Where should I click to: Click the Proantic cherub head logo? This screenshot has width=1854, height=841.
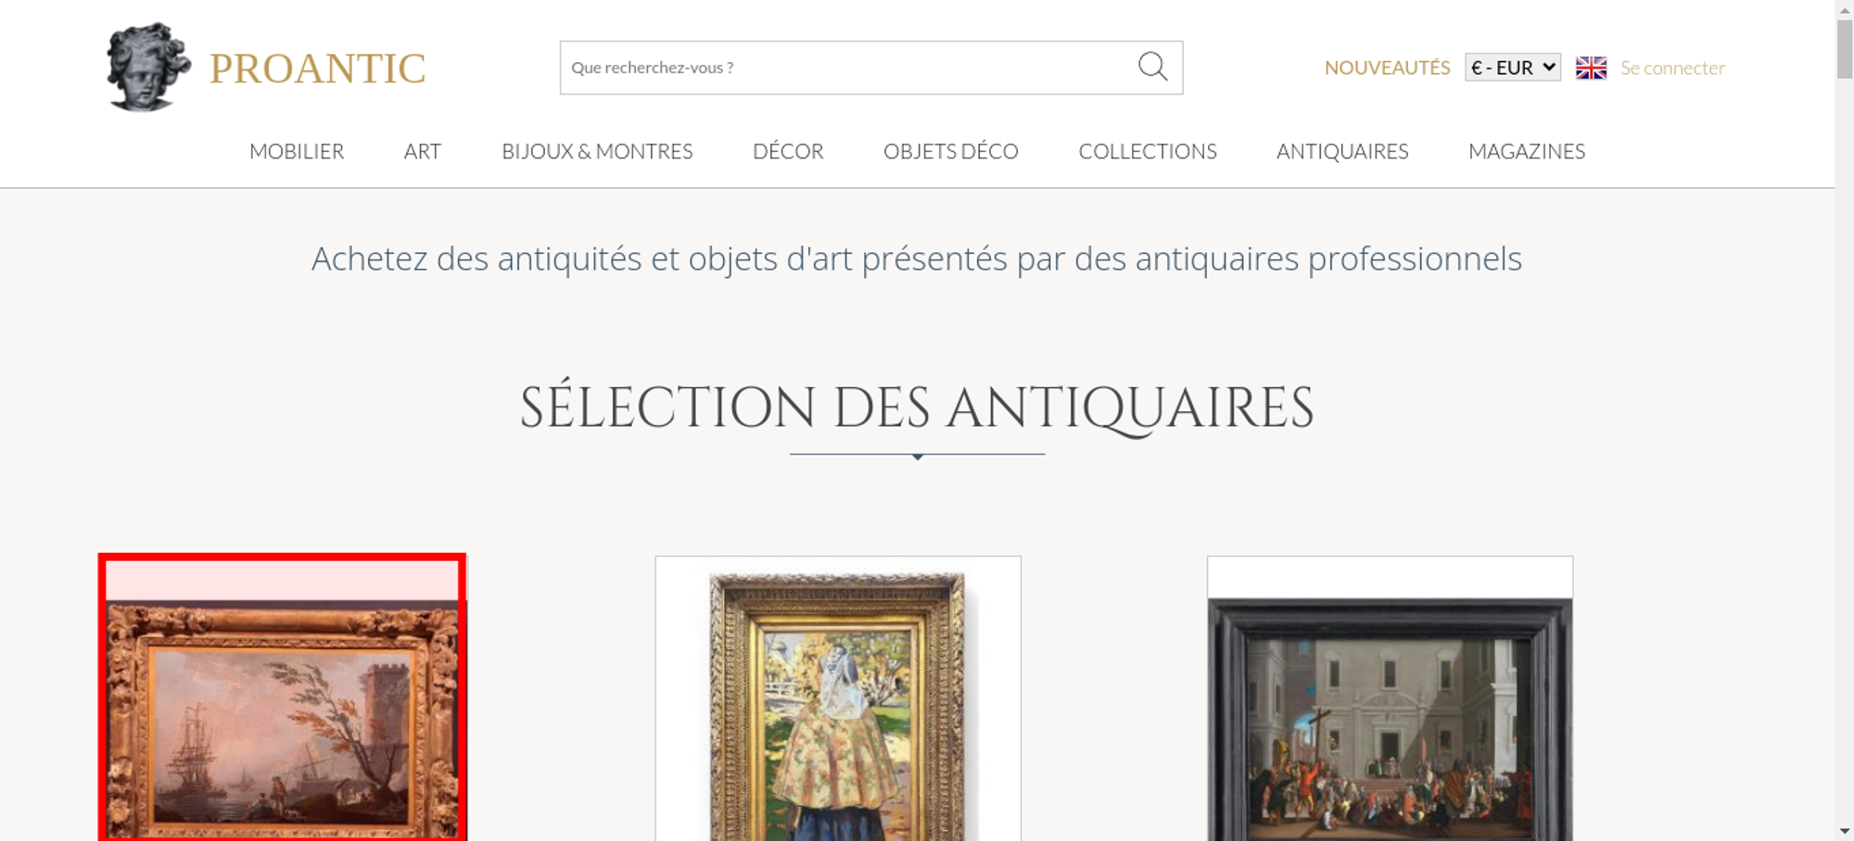tap(148, 68)
